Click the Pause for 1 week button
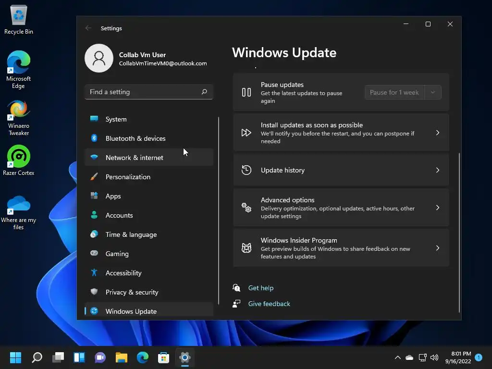This screenshot has width=492, height=369. click(x=394, y=92)
